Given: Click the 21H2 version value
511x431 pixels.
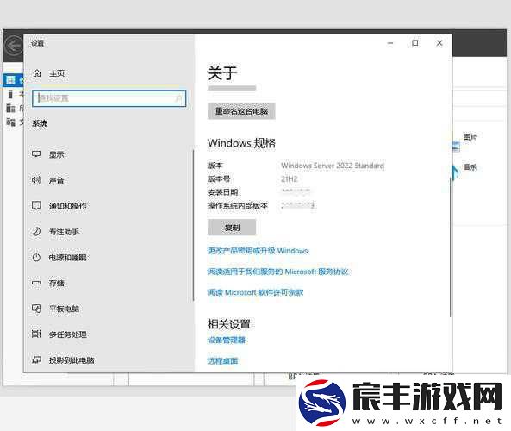Looking at the screenshot, I should pos(289,178).
